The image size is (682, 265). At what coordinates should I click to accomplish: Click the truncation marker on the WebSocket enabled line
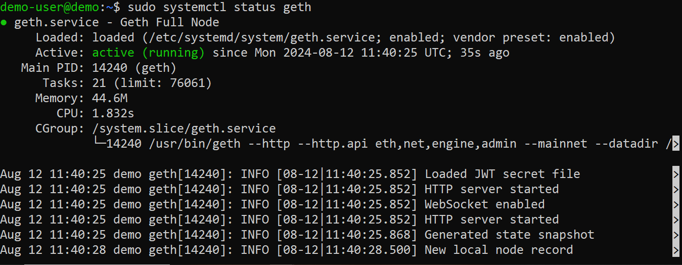[x=676, y=205]
